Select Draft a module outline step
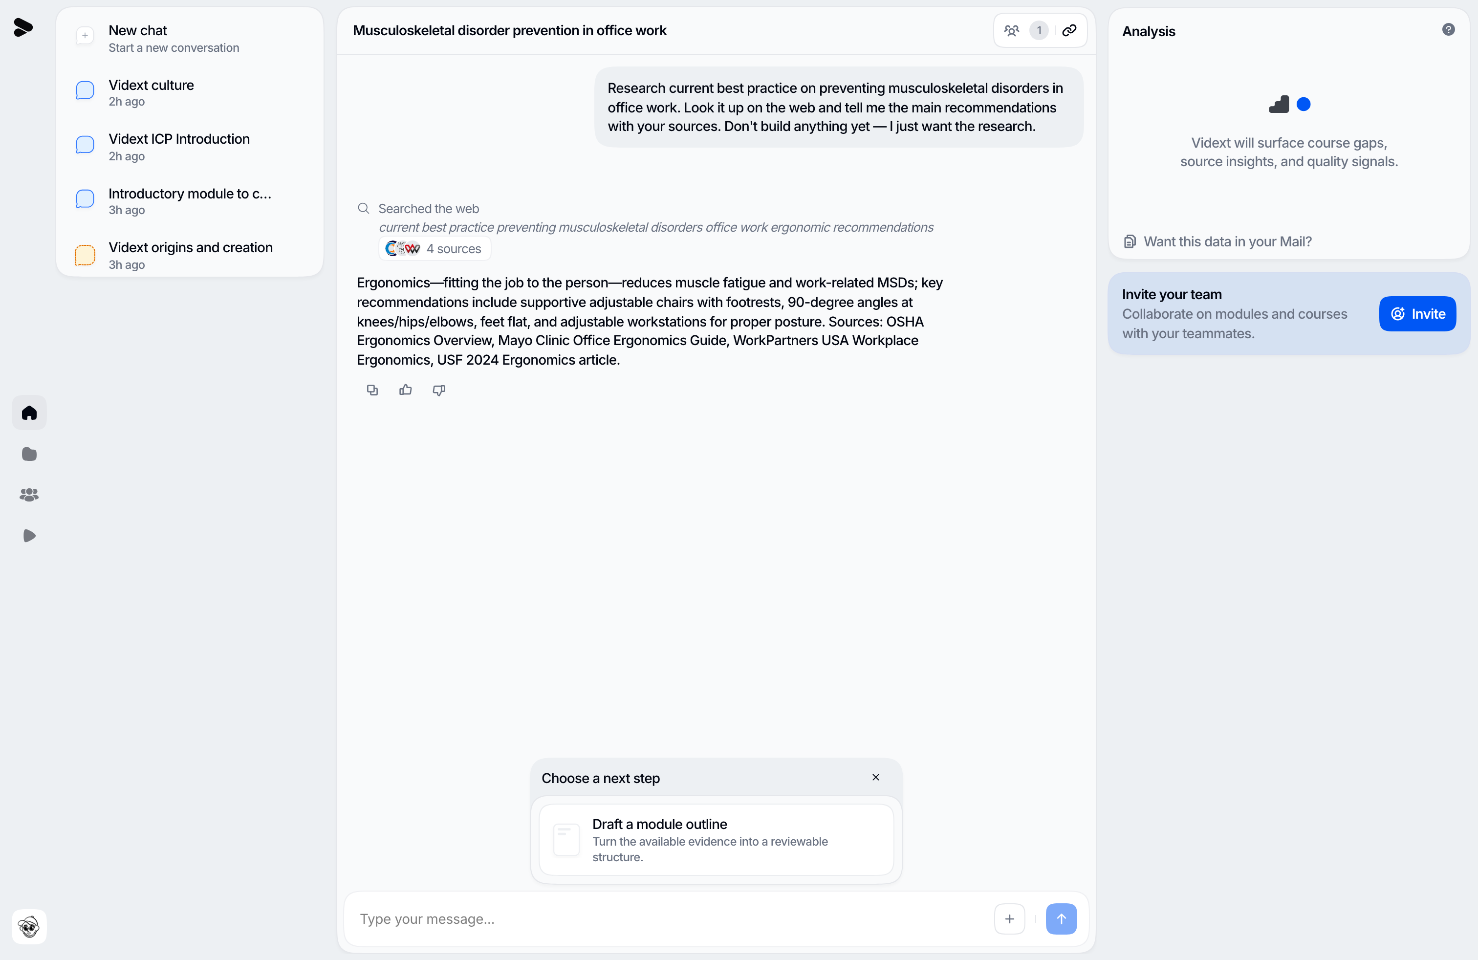1478x960 pixels. tap(716, 840)
